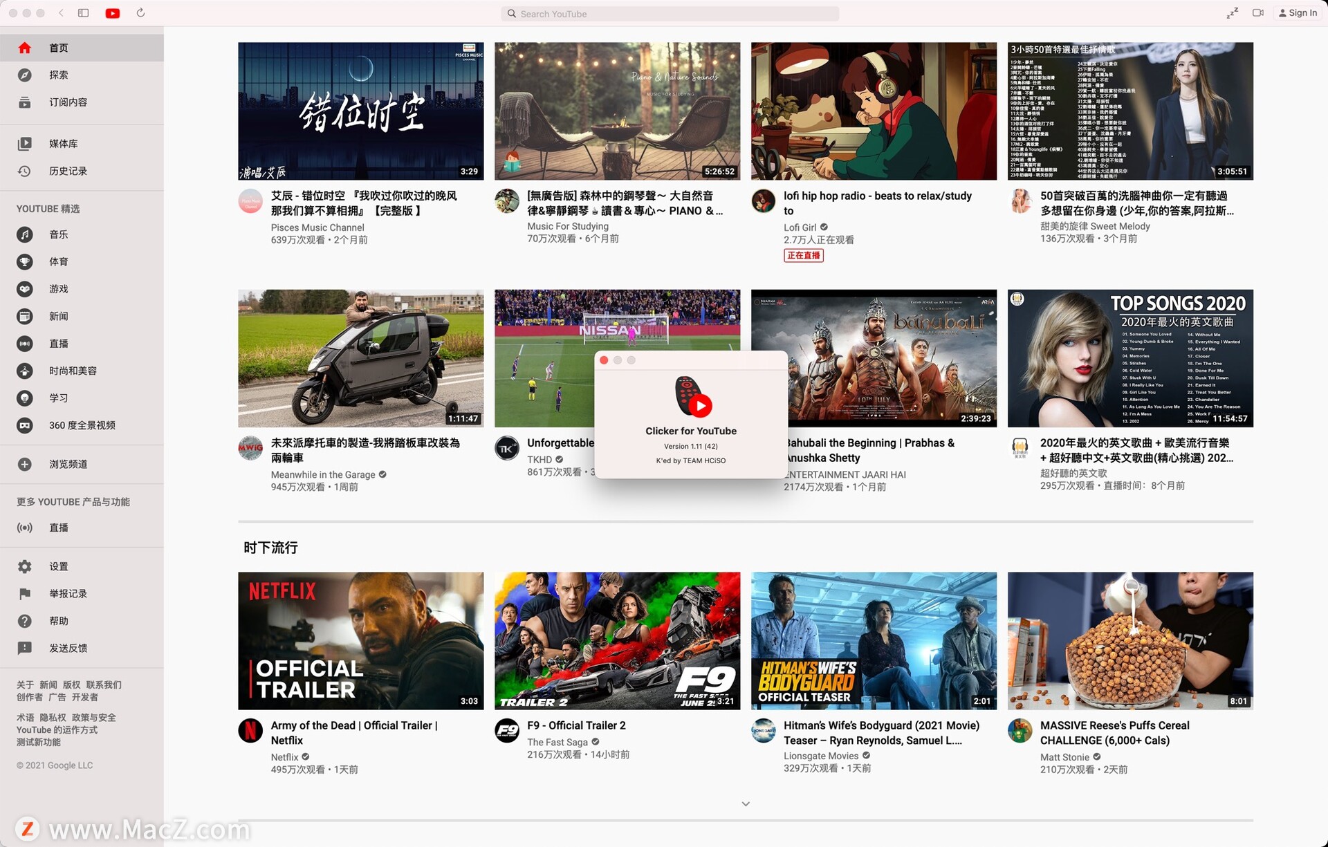This screenshot has height=847, width=1328.
Task: Click the '时下流行' section heading
Action: tap(270, 548)
